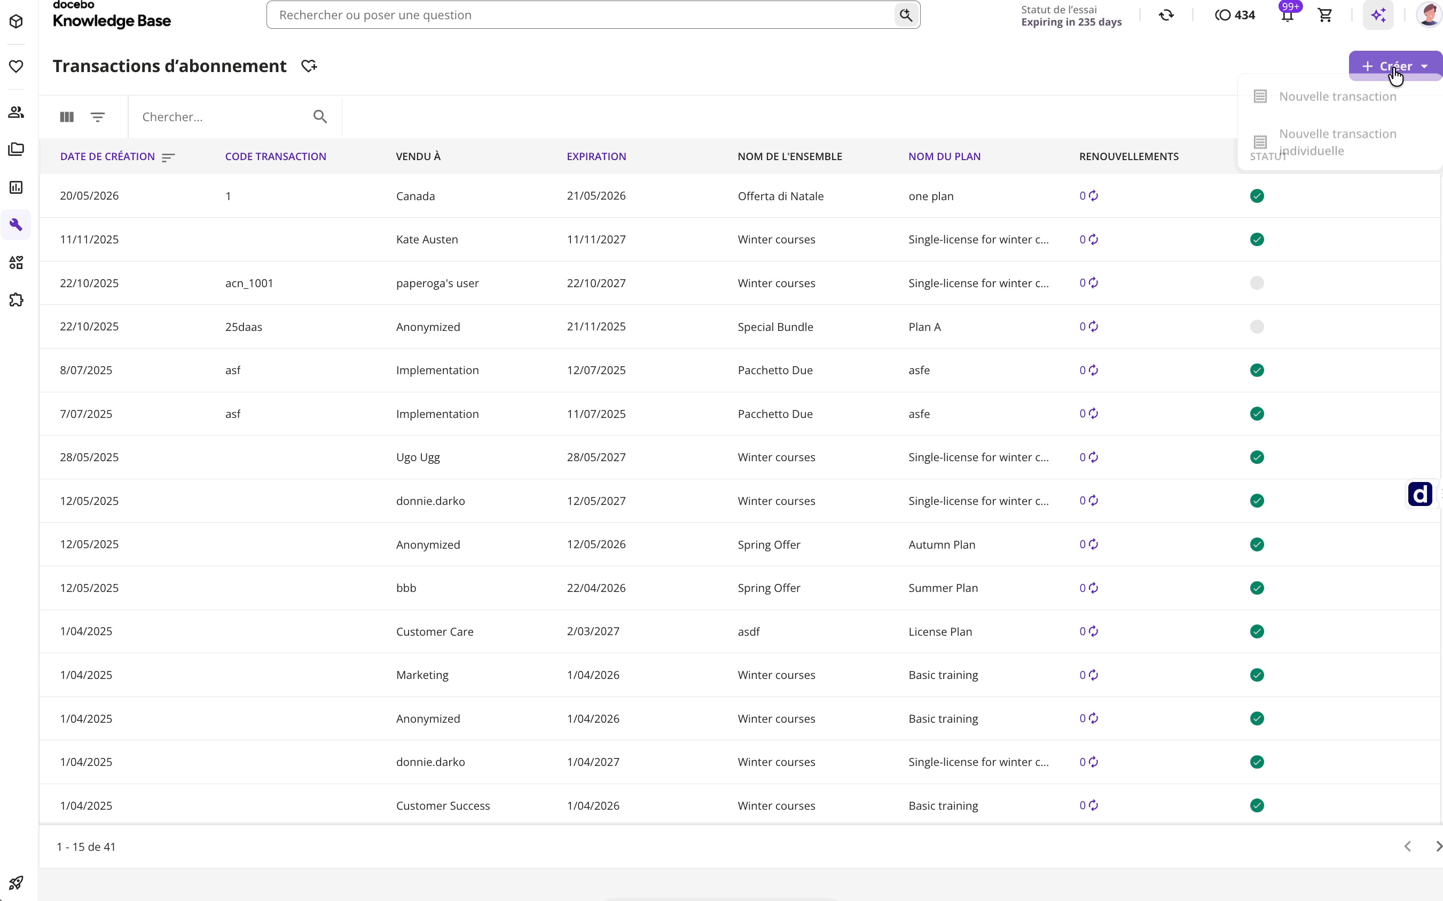Sort by Code transaction column
The height and width of the screenshot is (901, 1443).
(276, 156)
